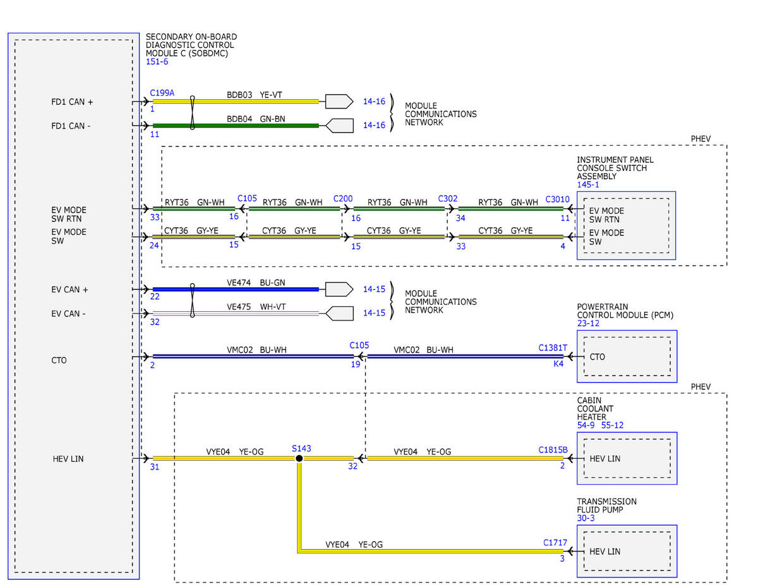Click the BDB03 off-page arrow symbol
This screenshot has width=758, height=585.
(x=339, y=101)
